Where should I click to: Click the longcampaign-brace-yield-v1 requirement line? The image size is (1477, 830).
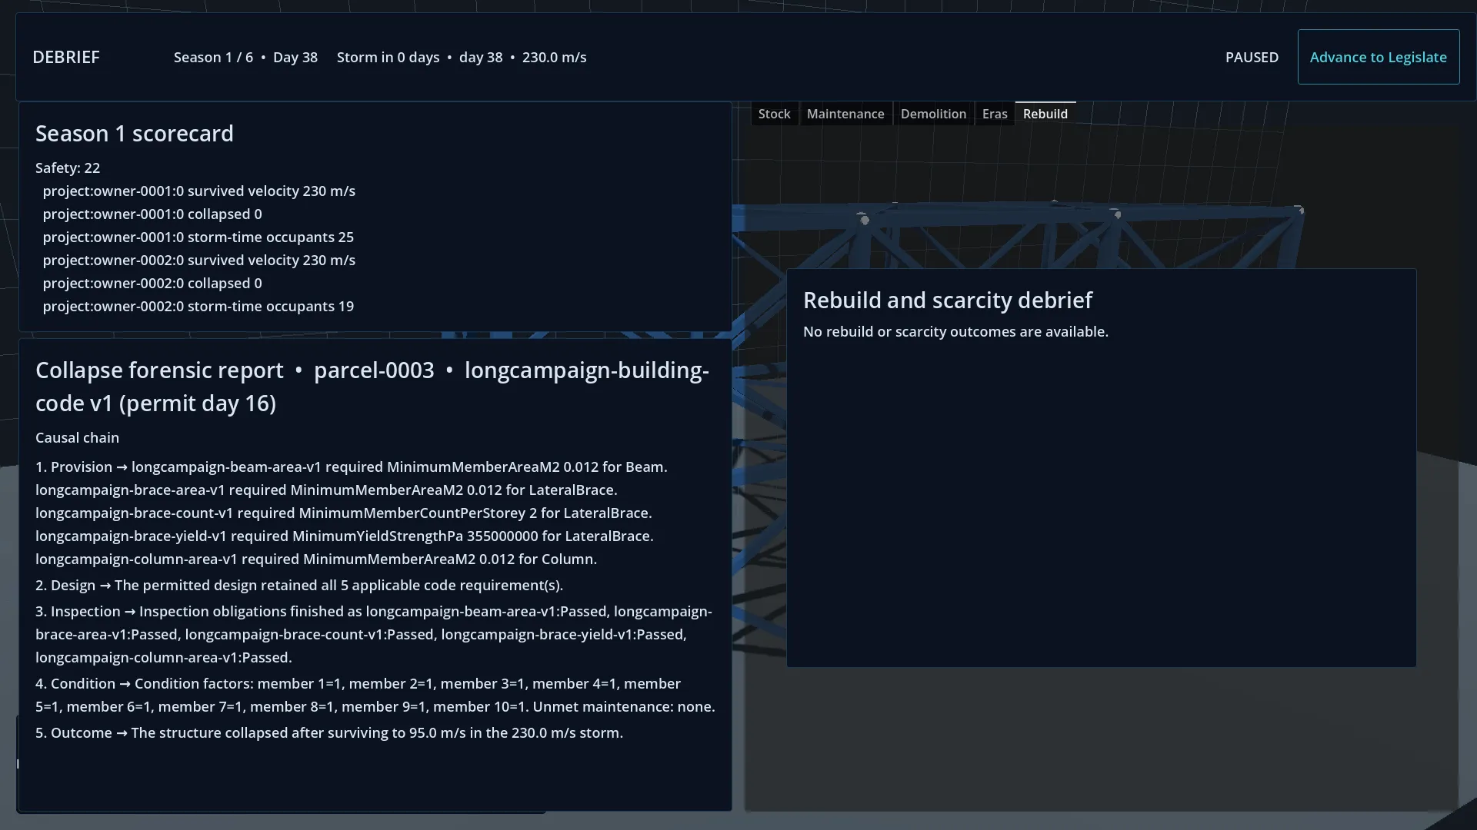click(x=345, y=536)
